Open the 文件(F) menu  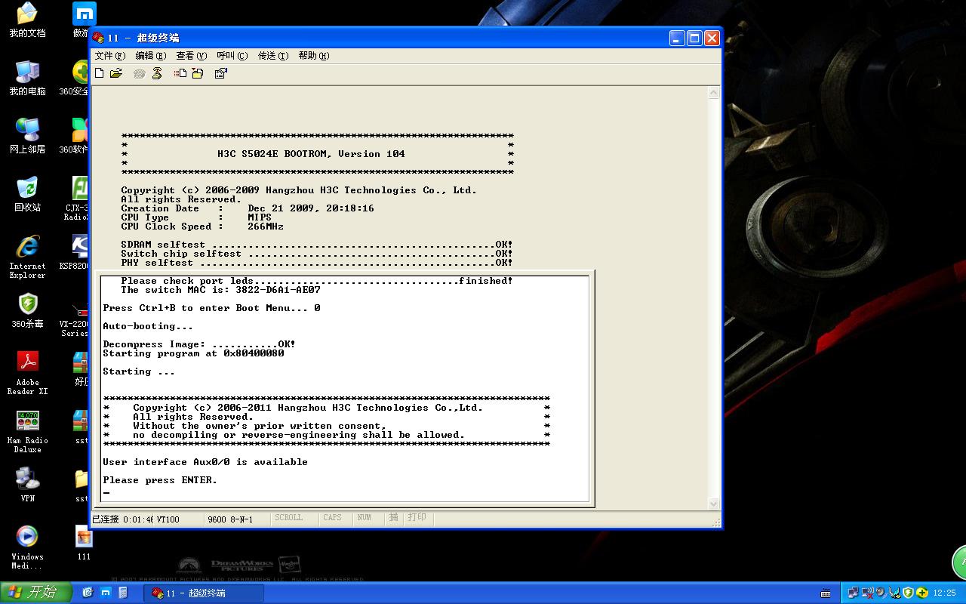click(x=110, y=56)
